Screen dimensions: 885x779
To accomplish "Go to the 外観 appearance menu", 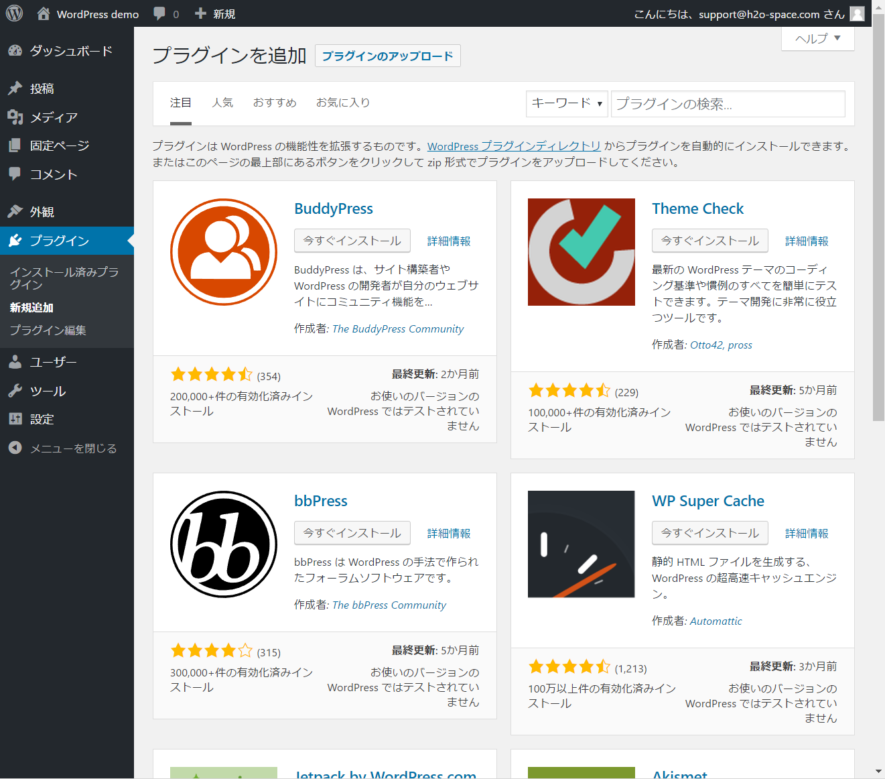I will [x=42, y=212].
